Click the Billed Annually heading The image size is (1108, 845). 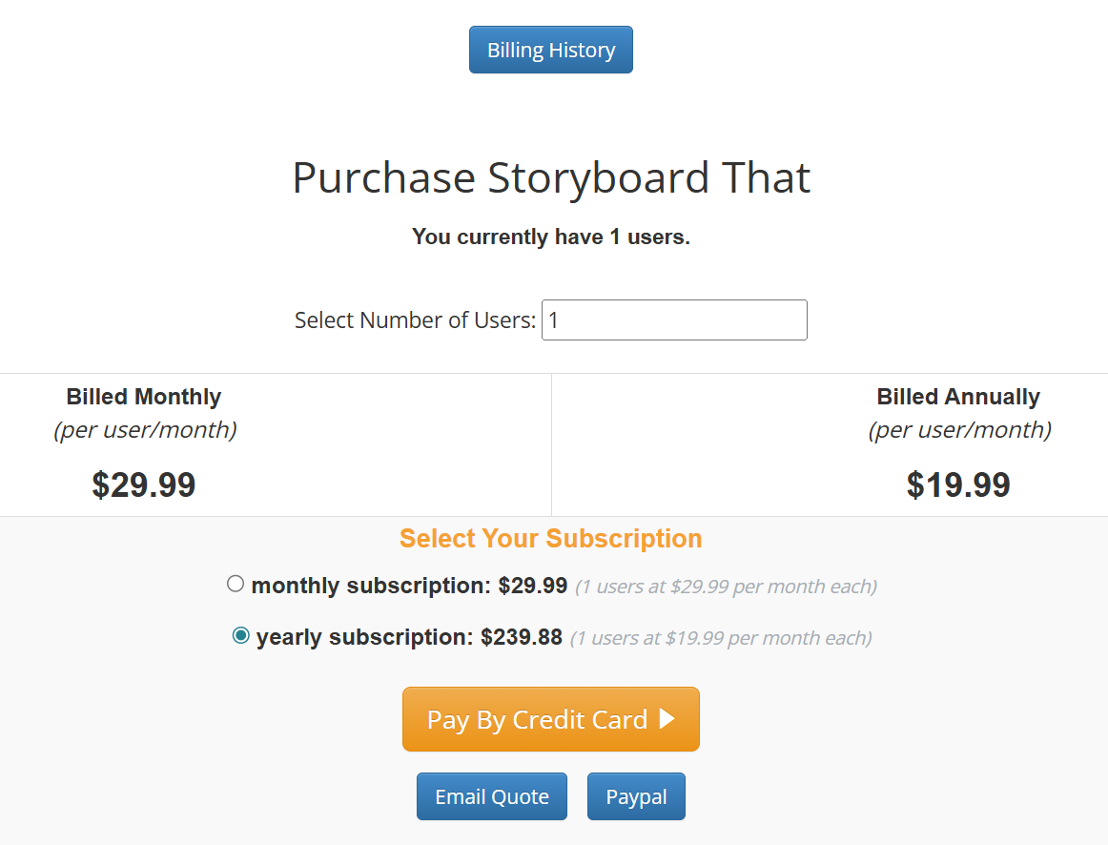pyautogui.click(x=958, y=397)
